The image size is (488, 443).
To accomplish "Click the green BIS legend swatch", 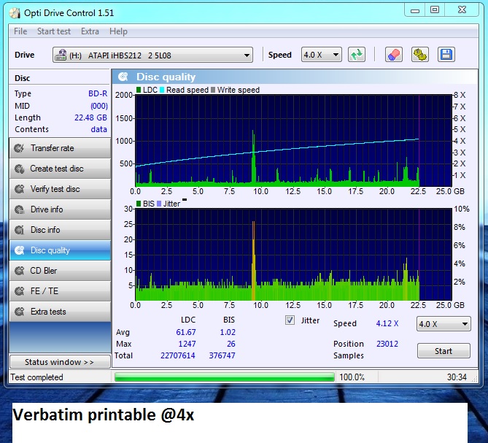I will pos(139,204).
